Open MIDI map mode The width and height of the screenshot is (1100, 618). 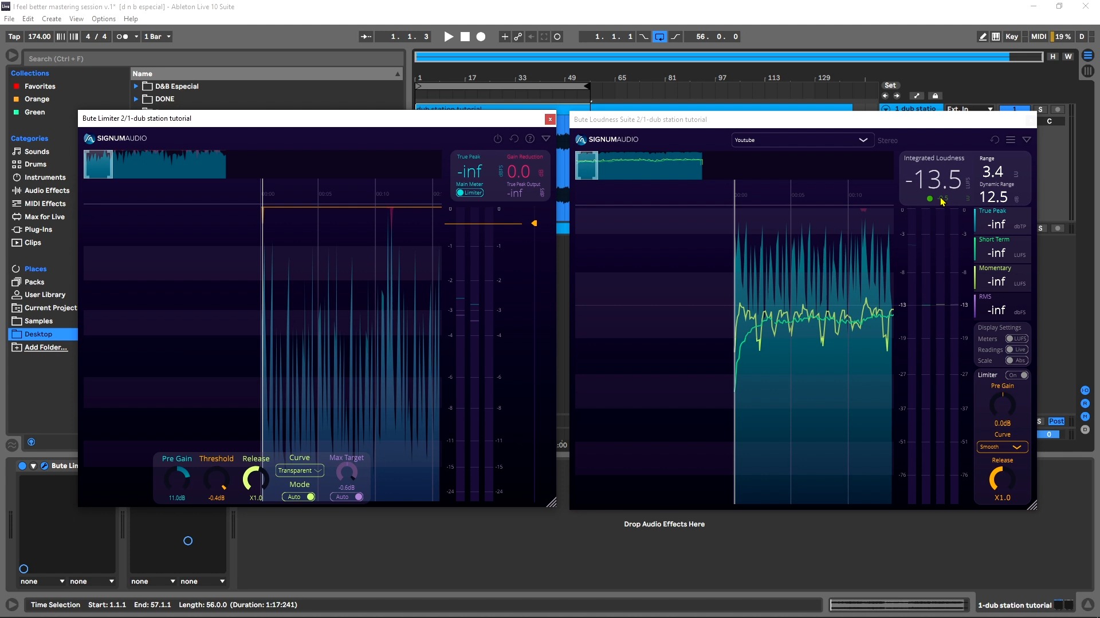coord(1039,37)
